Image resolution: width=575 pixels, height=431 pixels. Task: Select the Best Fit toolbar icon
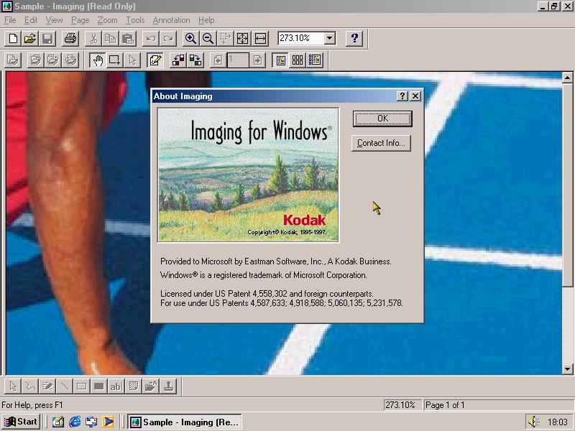tap(243, 39)
